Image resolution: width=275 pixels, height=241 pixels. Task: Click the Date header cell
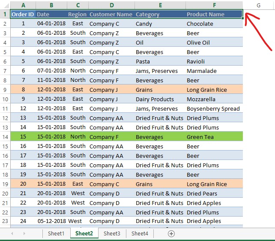51,14
